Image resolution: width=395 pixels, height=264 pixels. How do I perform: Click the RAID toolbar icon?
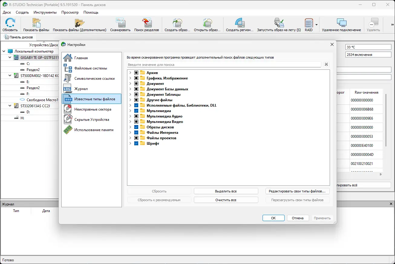tap(308, 24)
